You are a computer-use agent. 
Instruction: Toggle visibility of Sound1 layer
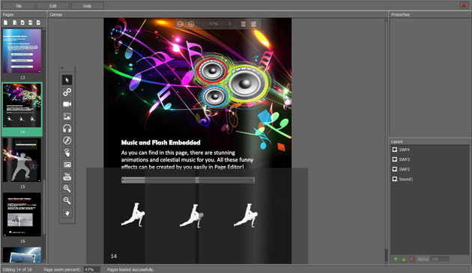(x=395, y=179)
